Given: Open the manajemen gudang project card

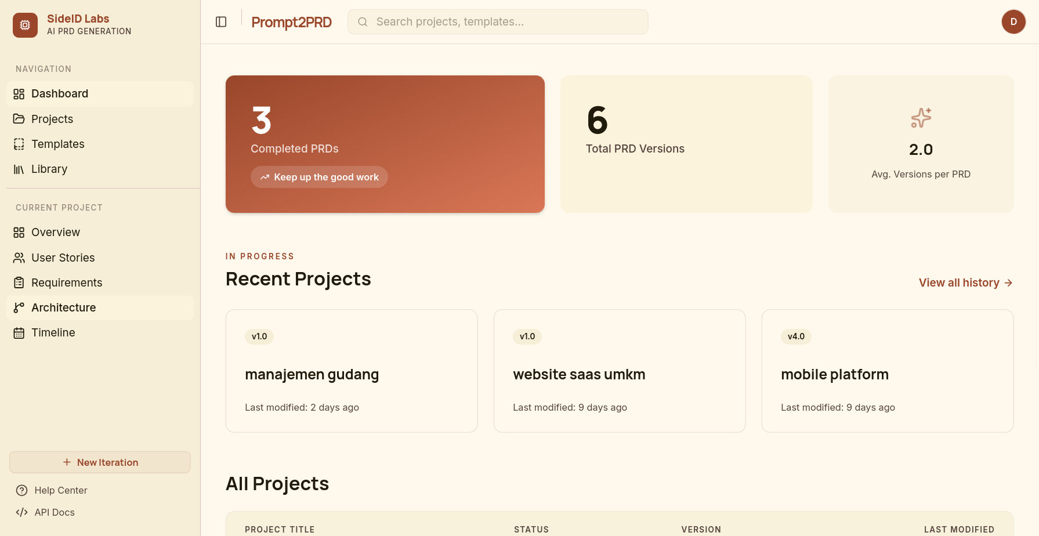Looking at the screenshot, I should 351,371.
